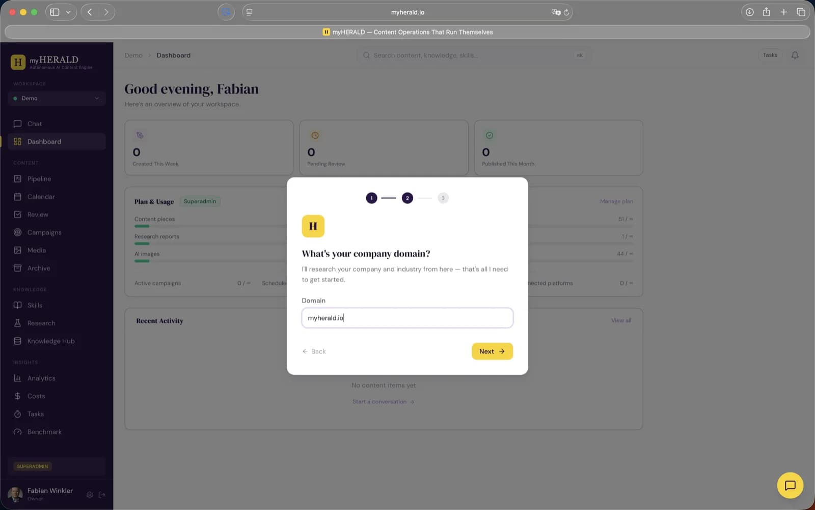Image resolution: width=815 pixels, height=510 pixels.
Task: Show Safari tab overview
Action: [x=801, y=12]
